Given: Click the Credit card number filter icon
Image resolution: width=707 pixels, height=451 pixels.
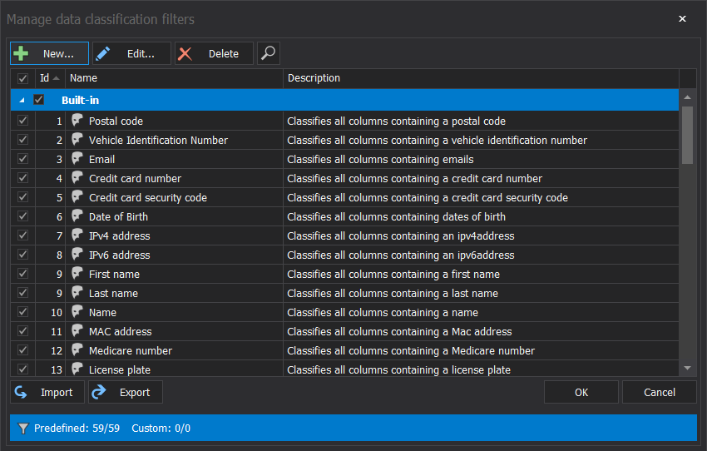Looking at the screenshot, I should point(77,178).
